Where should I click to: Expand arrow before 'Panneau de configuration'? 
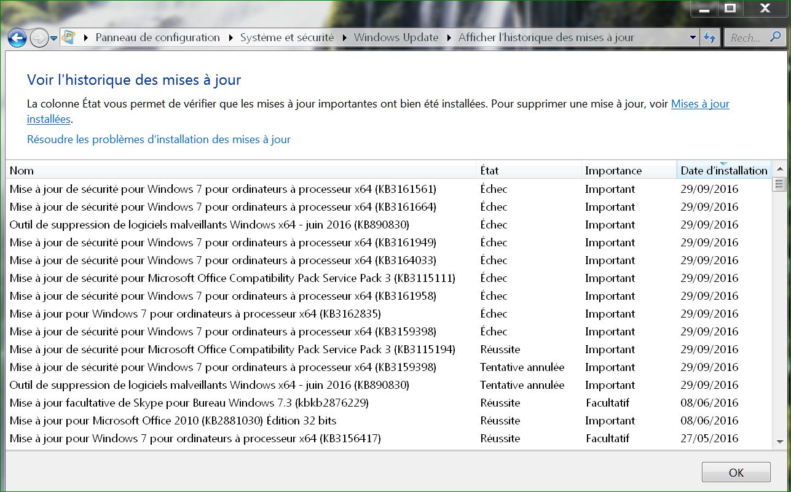point(85,38)
